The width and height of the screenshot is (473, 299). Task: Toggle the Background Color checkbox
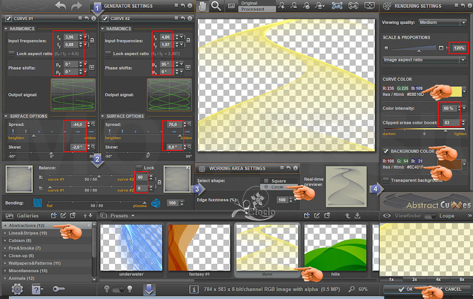click(386, 151)
